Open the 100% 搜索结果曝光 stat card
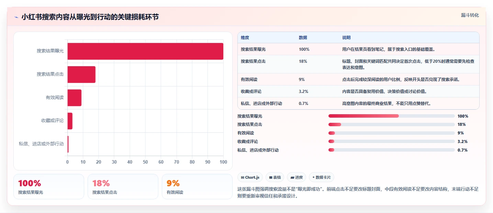Image resolution: width=493 pixels, height=213 pixels. [x=49, y=187]
